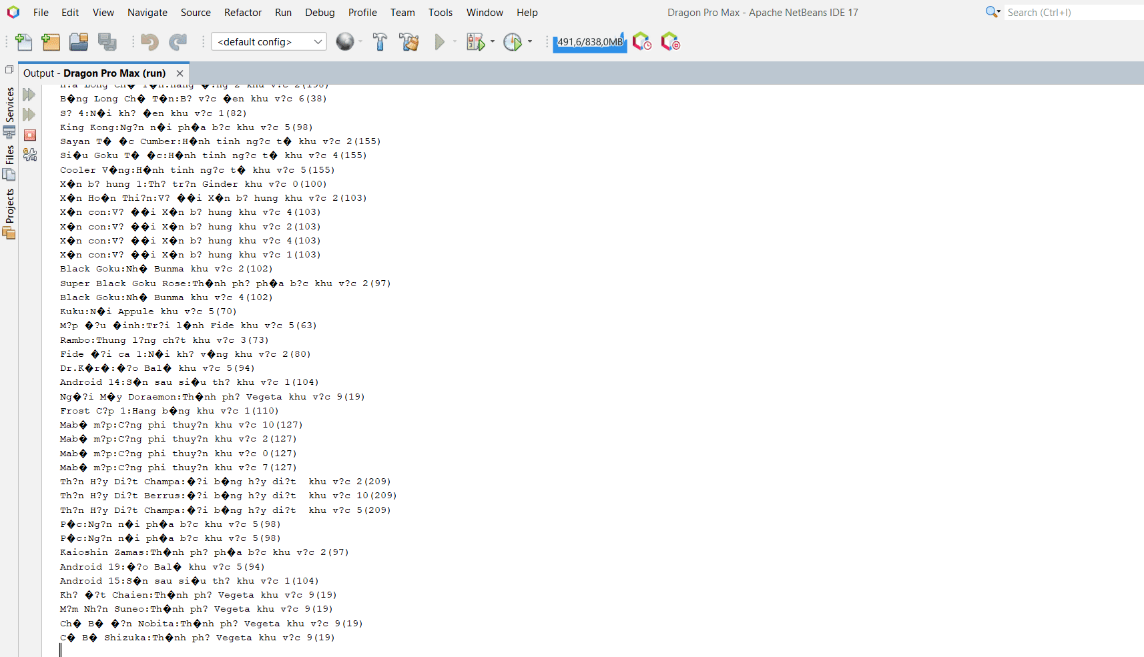Click the Undo arrow icon

(x=150, y=42)
